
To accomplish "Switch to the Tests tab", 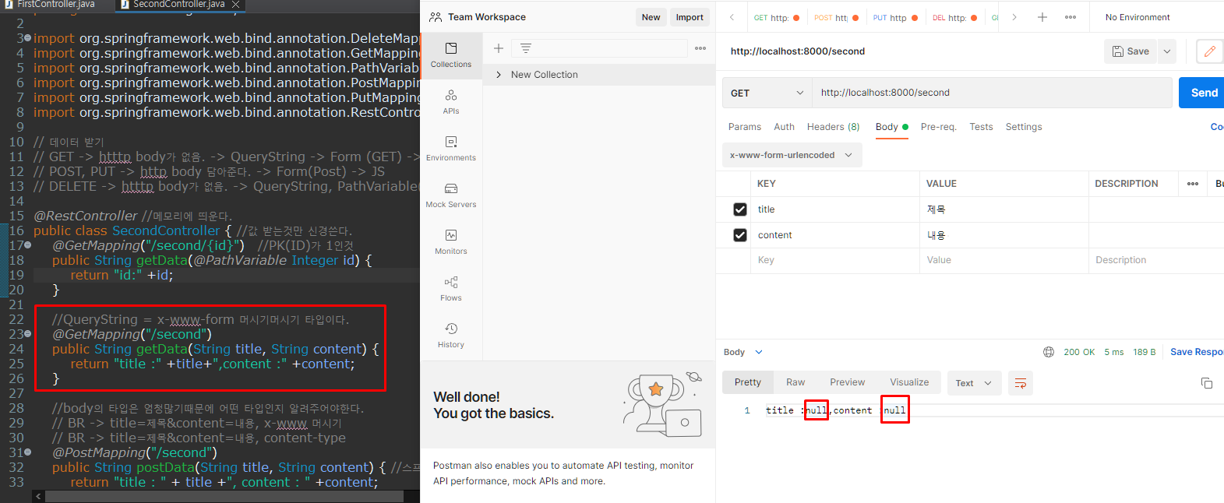I will coord(982,127).
